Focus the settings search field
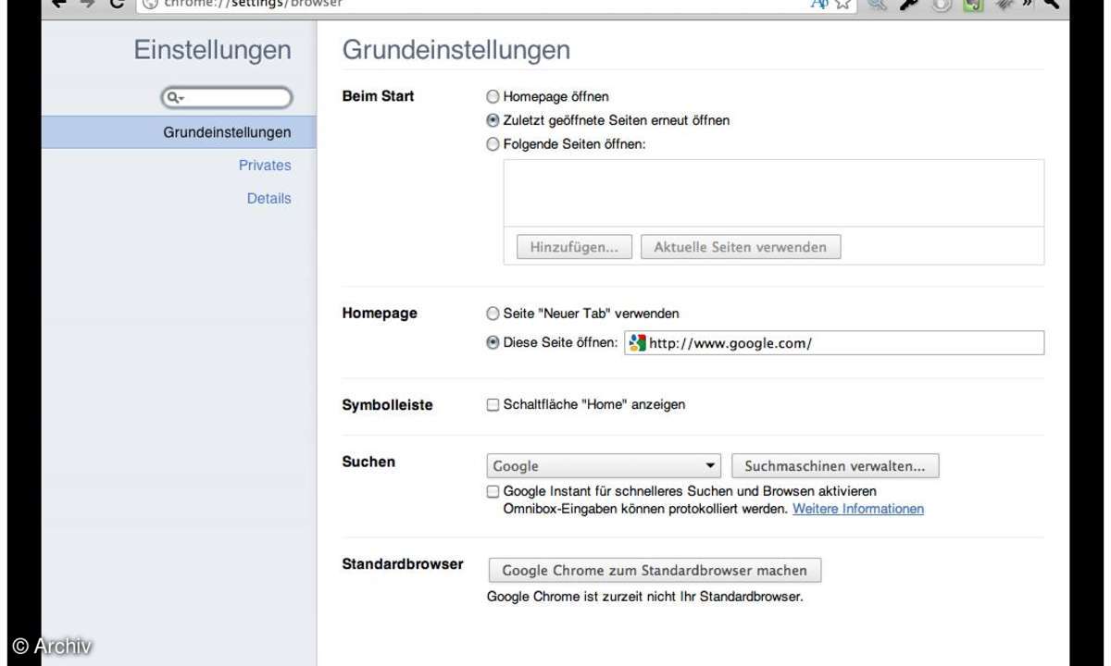This screenshot has width=1111, height=666. pos(227,97)
